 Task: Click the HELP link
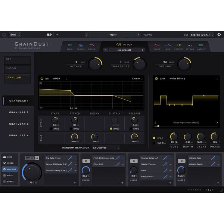coord(209,190)
